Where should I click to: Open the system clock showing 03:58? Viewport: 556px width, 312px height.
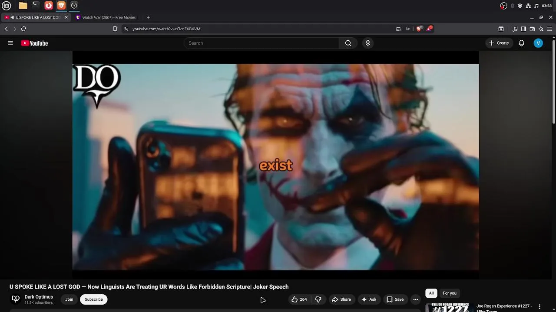[x=547, y=6]
